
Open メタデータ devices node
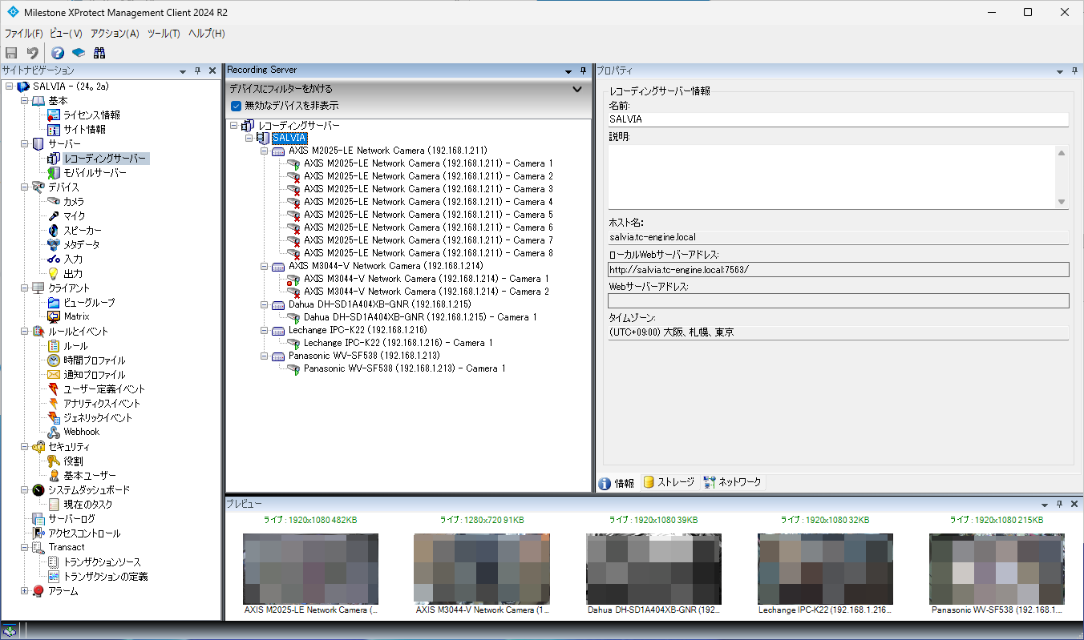point(82,245)
